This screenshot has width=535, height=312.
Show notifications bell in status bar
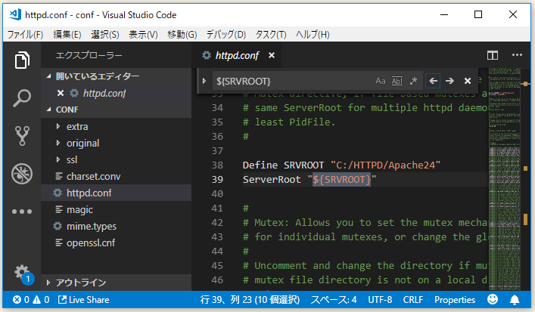pyautogui.click(x=515, y=300)
